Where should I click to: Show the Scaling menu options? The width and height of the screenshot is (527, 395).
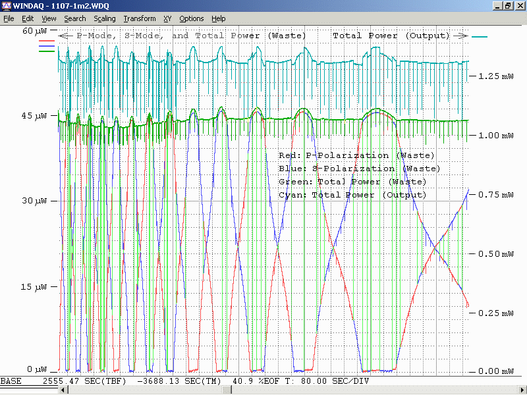105,18
